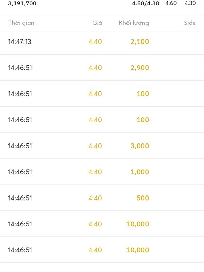Open the 14:47:13 trade row
The height and width of the screenshot is (272, 204).
(x=102, y=41)
